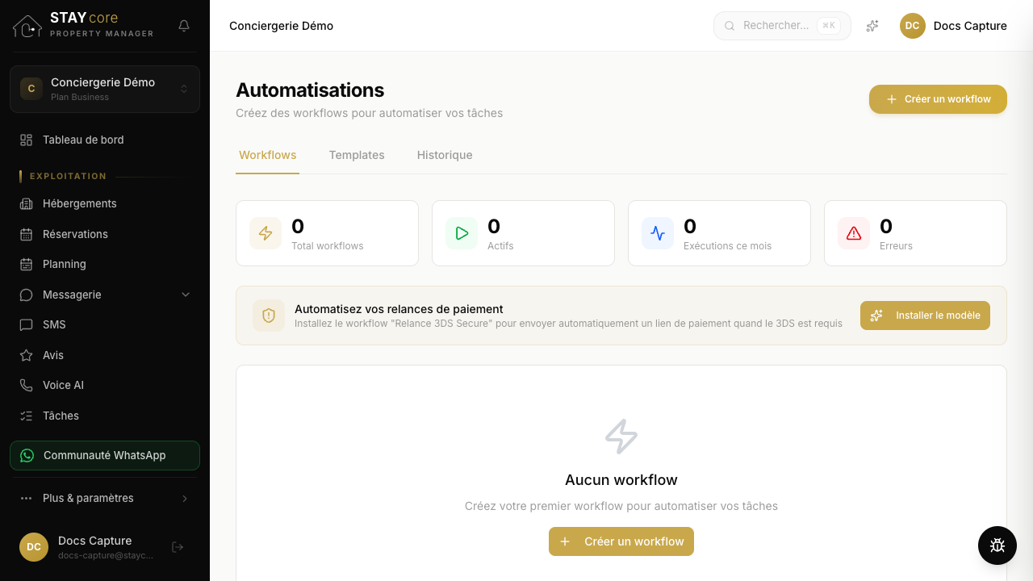Open the Planning page

click(x=105, y=264)
